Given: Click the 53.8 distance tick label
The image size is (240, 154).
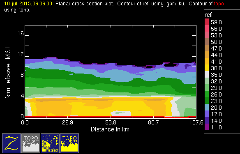Looking at the screenshot, I should (111, 122).
